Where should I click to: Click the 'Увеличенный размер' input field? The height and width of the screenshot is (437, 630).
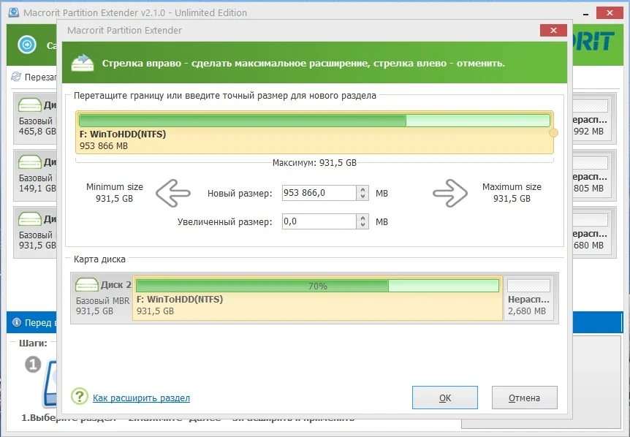click(319, 221)
